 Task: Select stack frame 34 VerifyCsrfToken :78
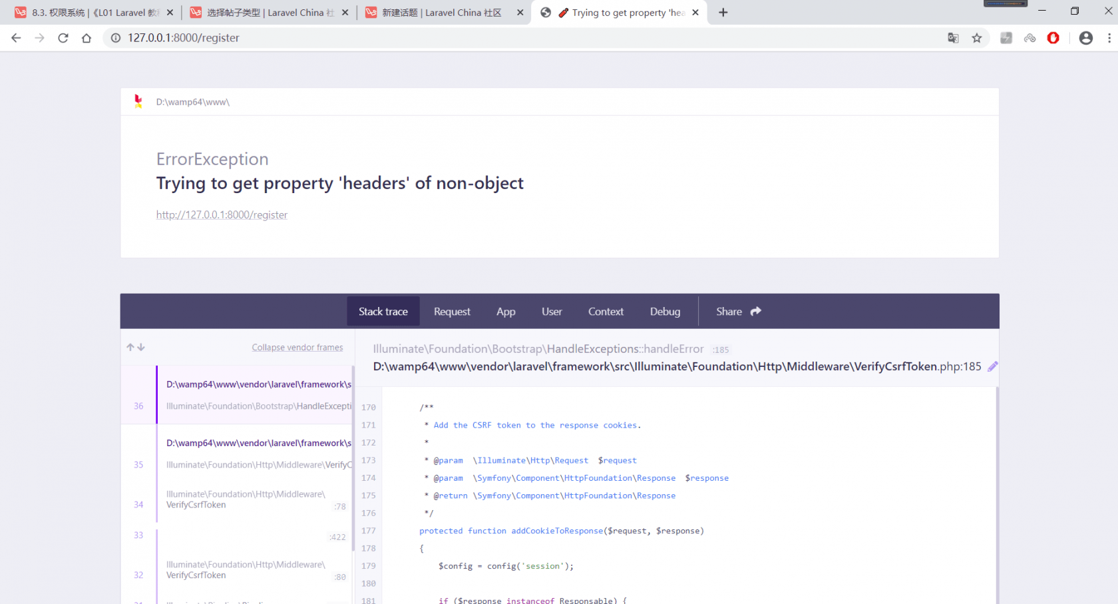(x=238, y=499)
